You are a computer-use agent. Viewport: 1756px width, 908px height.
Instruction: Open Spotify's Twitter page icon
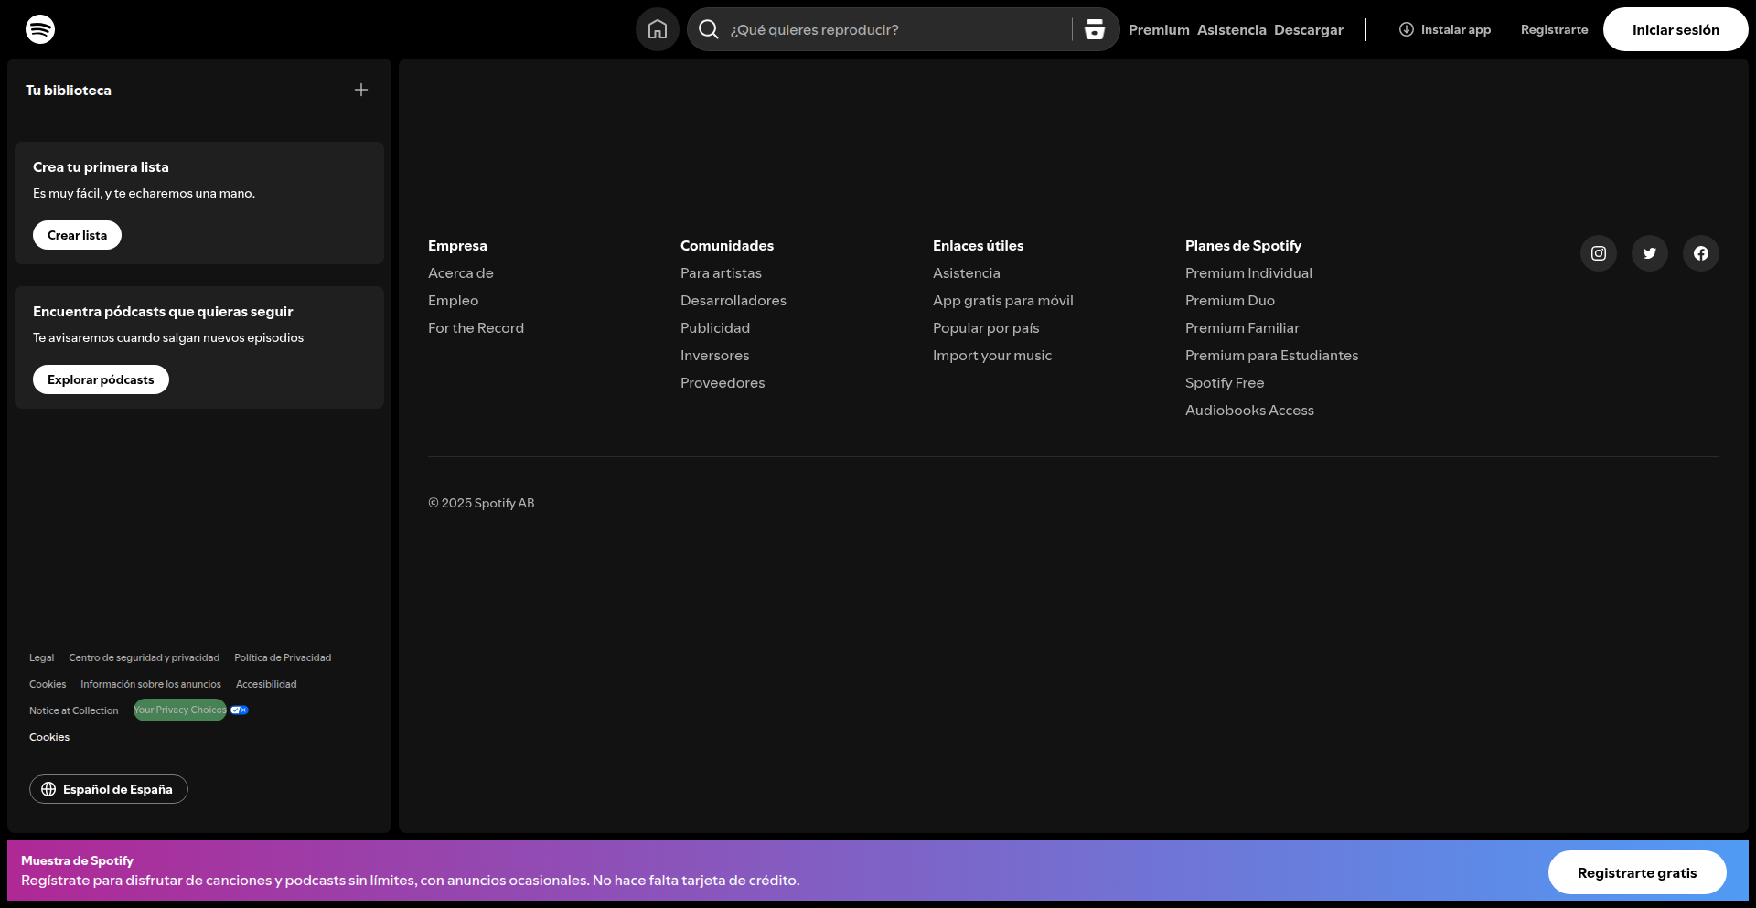[x=1649, y=253]
